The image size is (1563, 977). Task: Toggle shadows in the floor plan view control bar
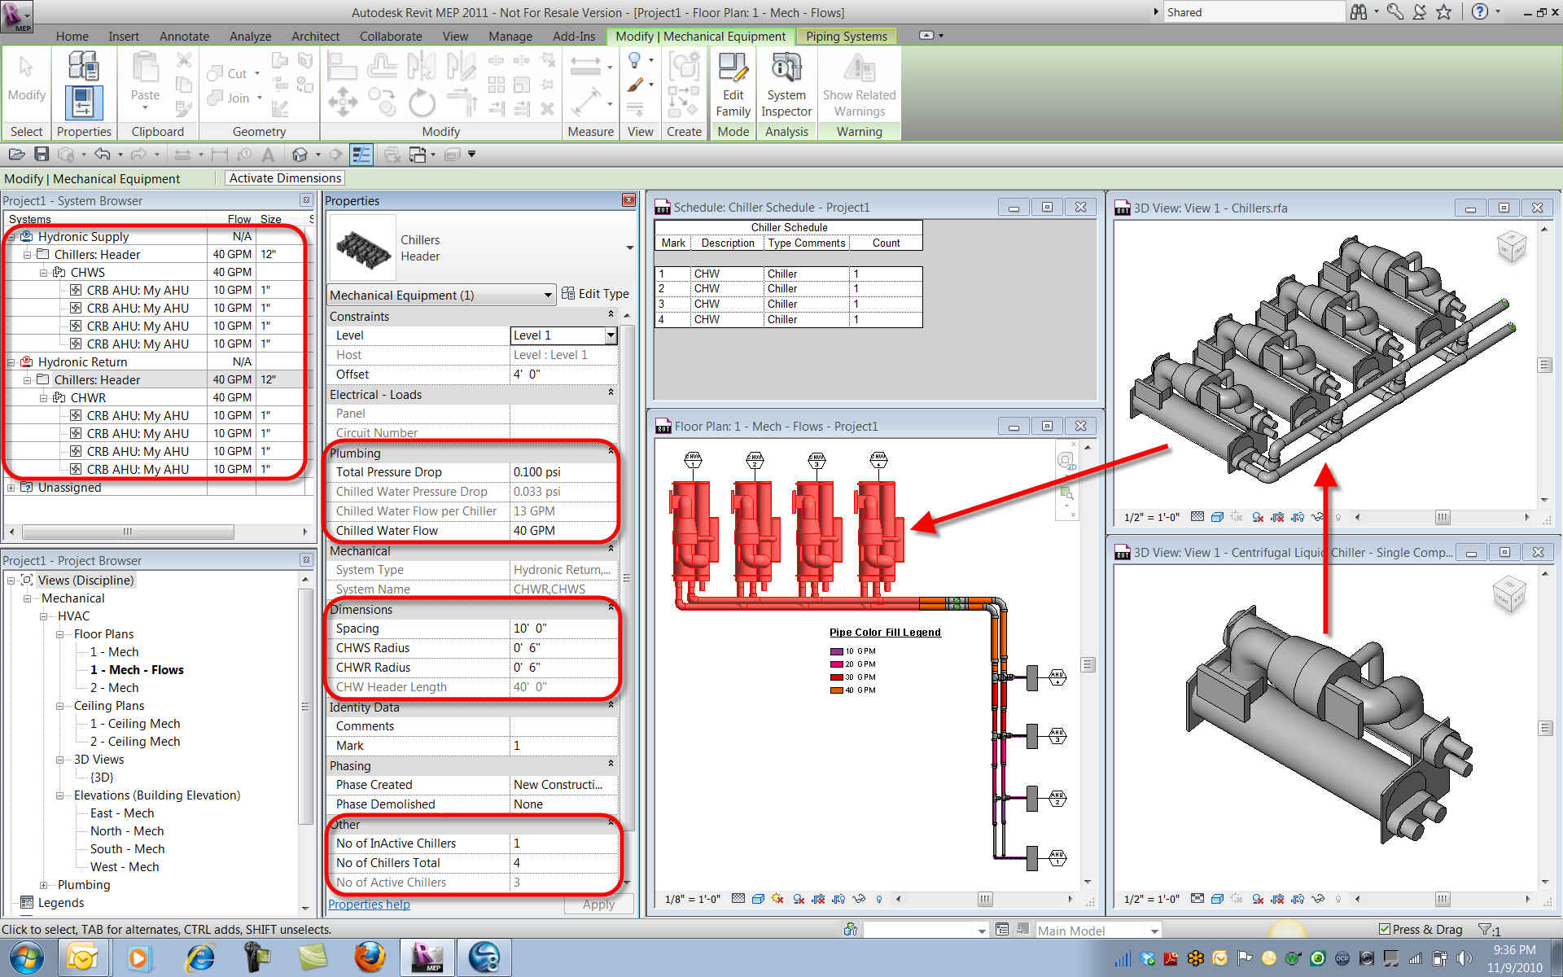click(x=777, y=899)
